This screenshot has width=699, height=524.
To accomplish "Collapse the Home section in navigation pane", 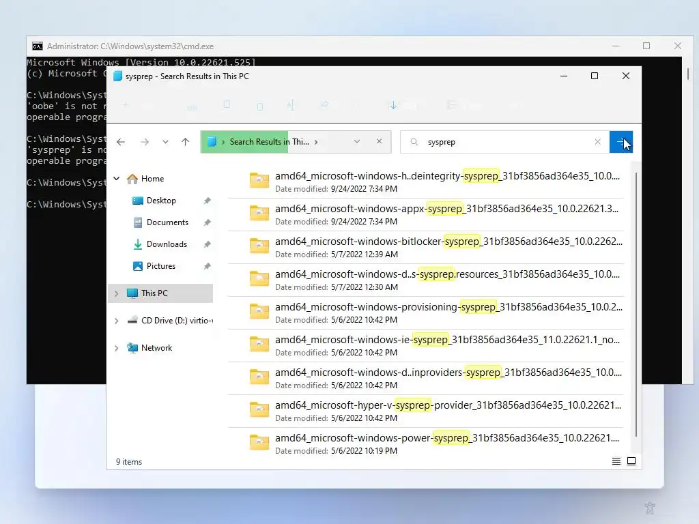I will (x=116, y=179).
